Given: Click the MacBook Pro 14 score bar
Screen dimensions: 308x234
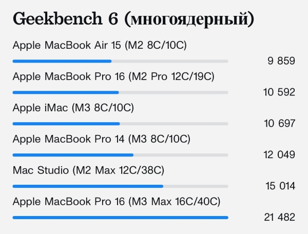Looking at the screenshot, I should 121,155.
